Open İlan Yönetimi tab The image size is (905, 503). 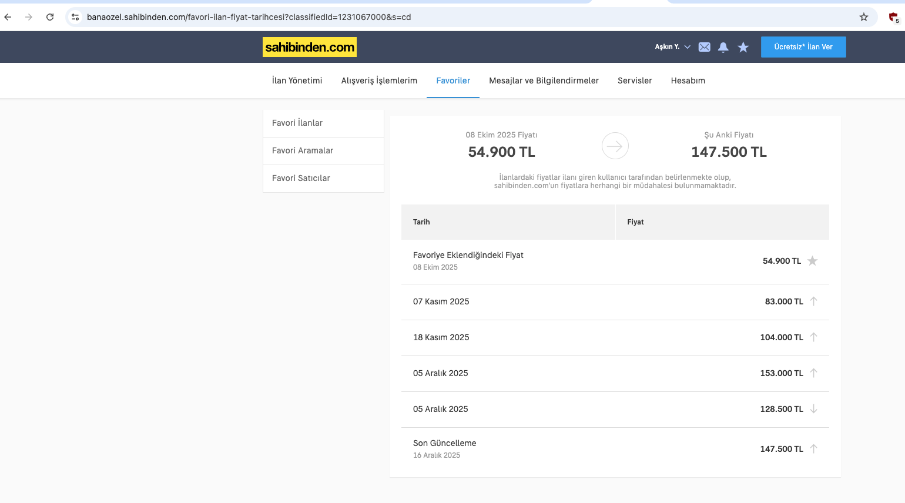click(x=297, y=81)
